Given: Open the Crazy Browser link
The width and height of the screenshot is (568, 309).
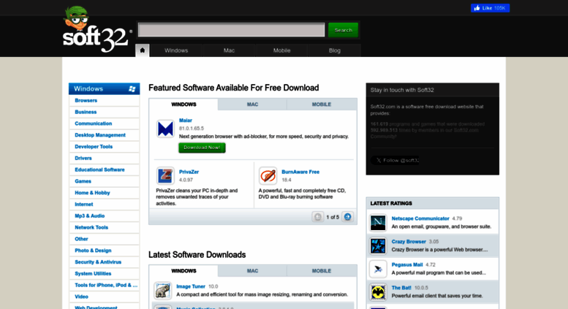Looking at the screenshot, I should pyautogui.click(x=409, y=242).
